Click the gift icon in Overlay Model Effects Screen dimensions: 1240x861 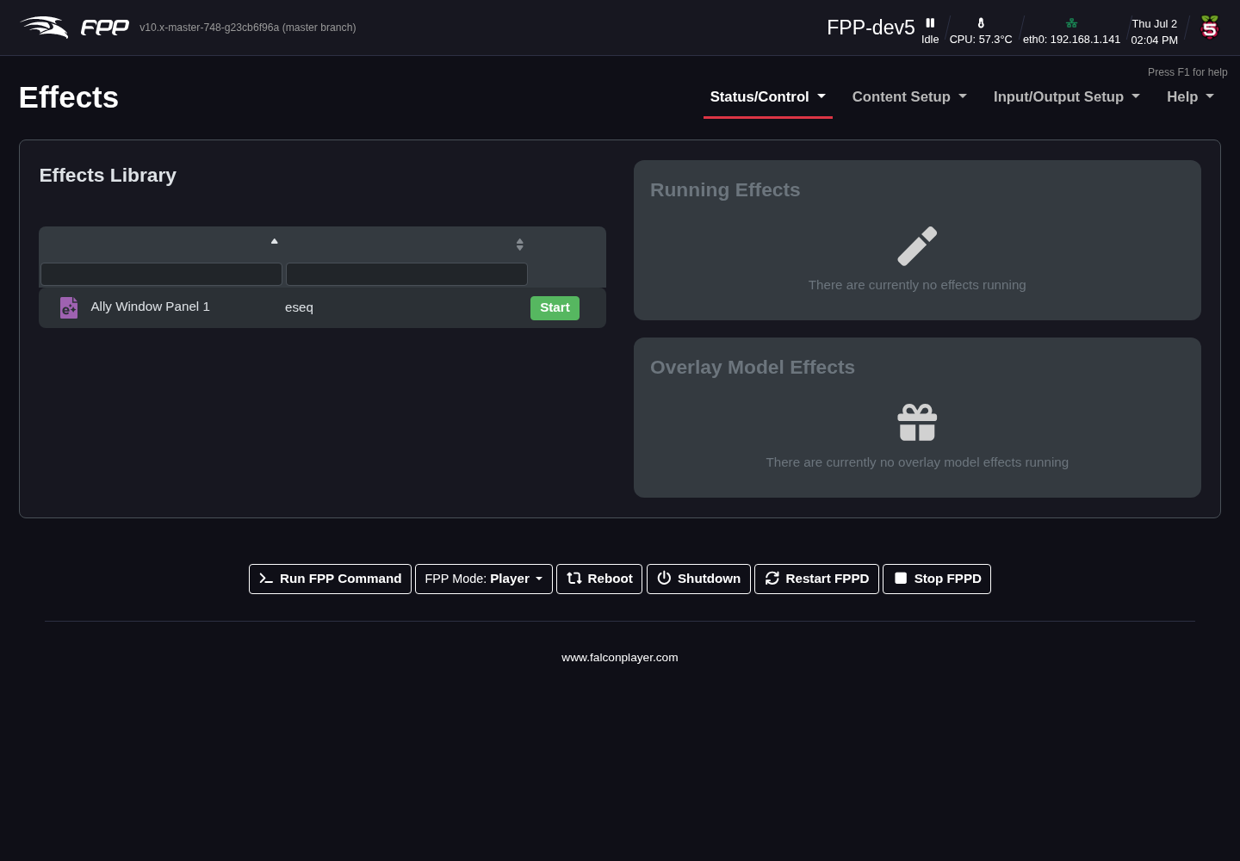(917, 423)
